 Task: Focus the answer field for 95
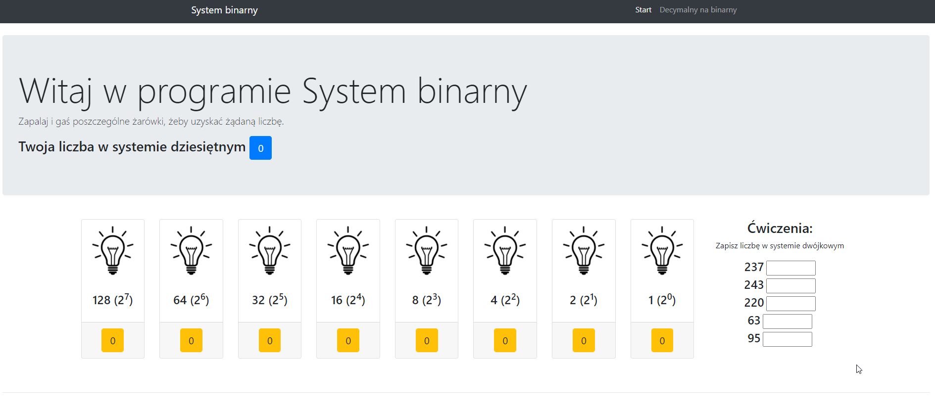(787, 339)
